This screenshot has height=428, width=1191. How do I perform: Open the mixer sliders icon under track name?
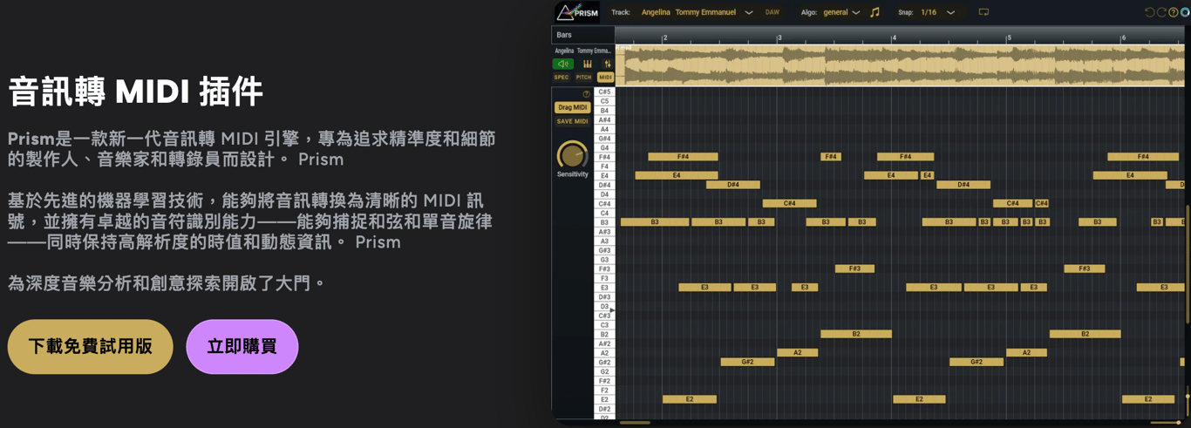coord(607,64)
